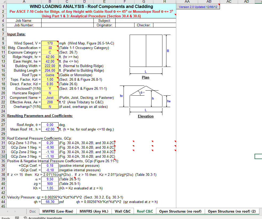This screenshot has height=219, width=262.
Task: Select the Enclosed? (Y/N) value cell
Action: pyautogui.click(x=50, y=88)
